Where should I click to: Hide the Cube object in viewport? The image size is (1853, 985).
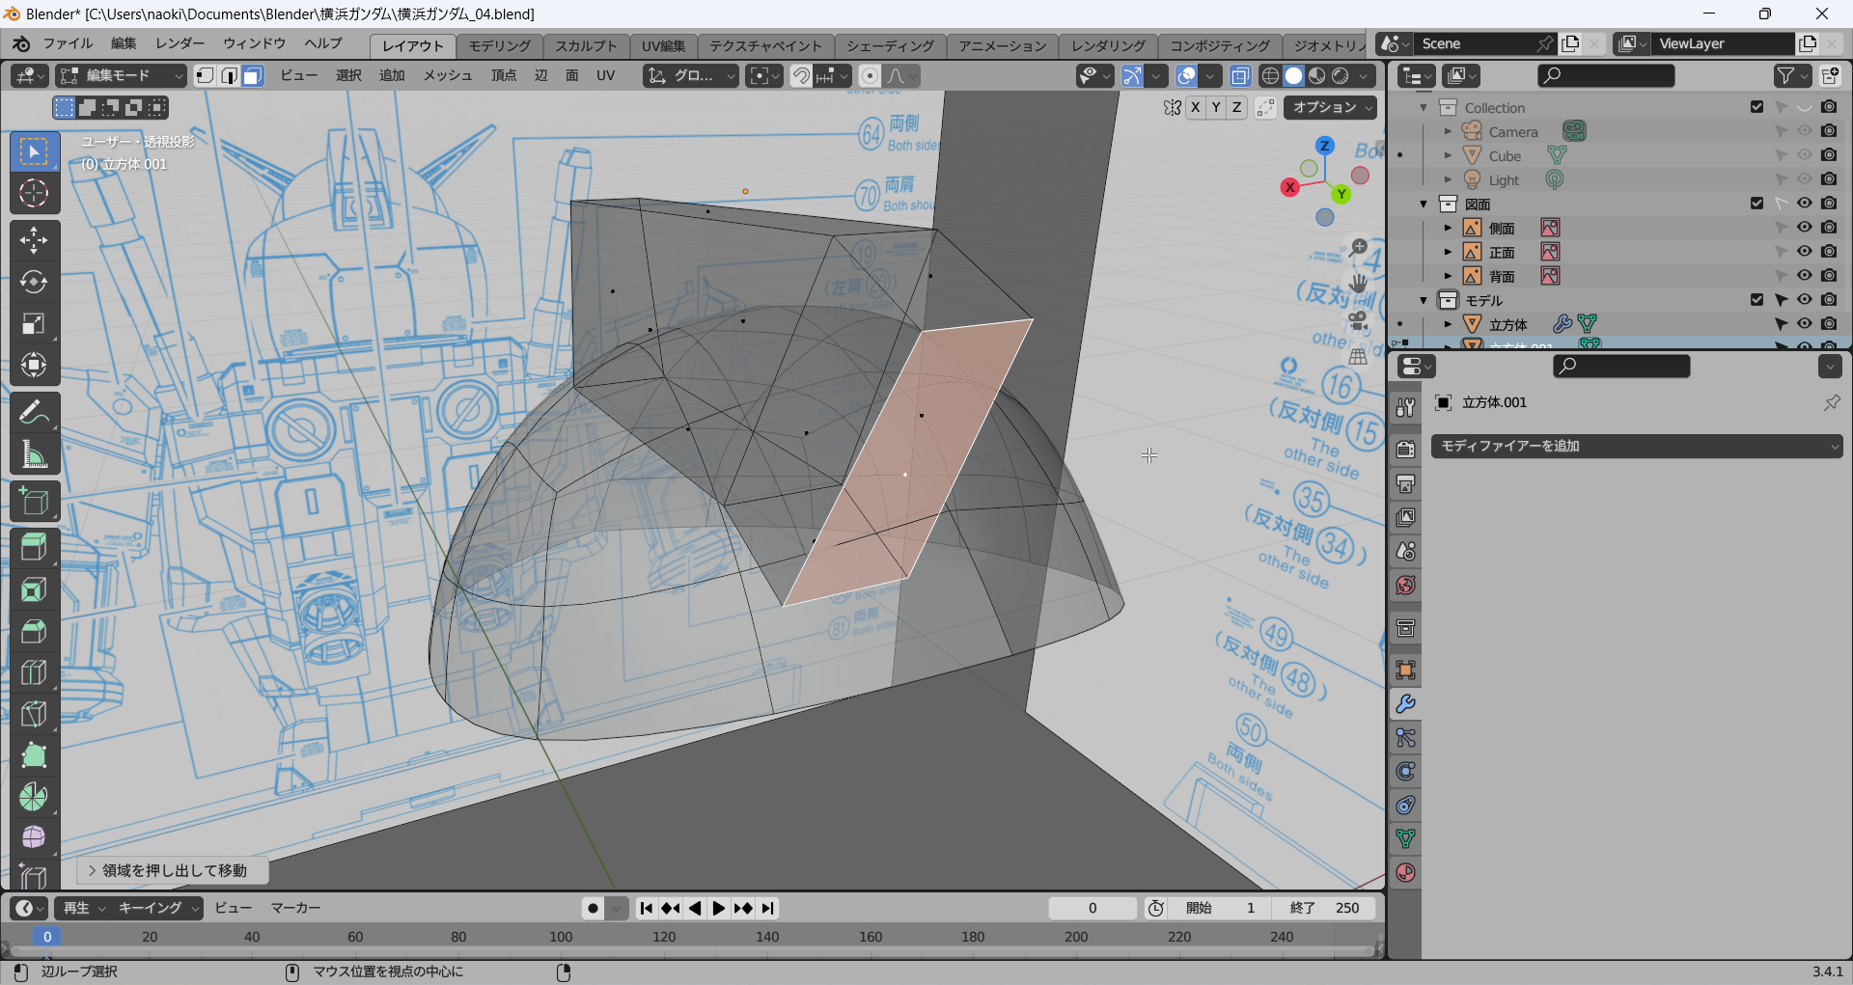click(x=1804, y=155)
